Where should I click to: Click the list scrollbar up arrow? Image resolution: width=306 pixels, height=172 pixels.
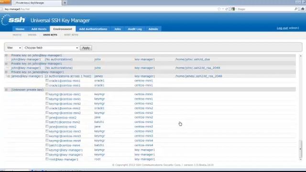point(301,56)
